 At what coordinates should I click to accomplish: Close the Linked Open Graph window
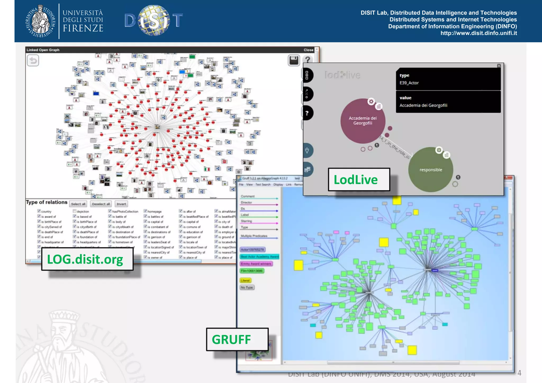tap(308, 50)
